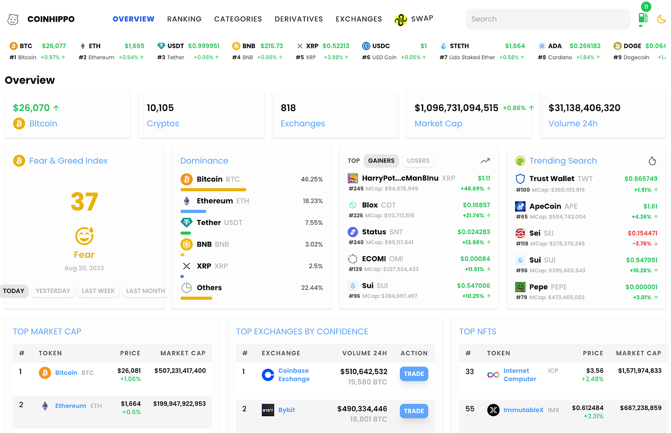Open the RANKING page
Image resolution: width=671 pixels, height=433 pixels.
[185, 19]
